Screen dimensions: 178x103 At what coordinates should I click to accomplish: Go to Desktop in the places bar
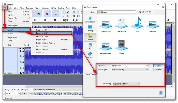point(90,28)
